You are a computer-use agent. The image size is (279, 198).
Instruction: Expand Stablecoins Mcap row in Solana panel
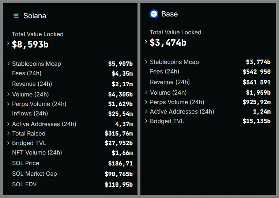(x=8, y=64)
